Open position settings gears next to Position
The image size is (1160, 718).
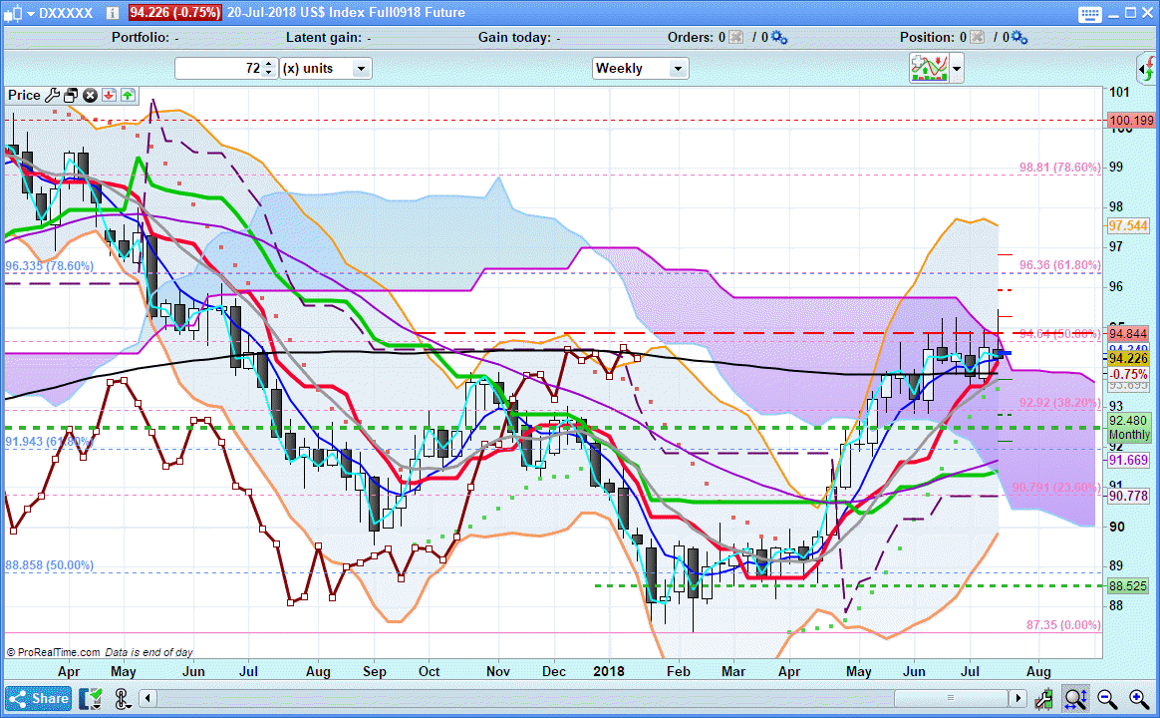click(x=1019, y=37)
